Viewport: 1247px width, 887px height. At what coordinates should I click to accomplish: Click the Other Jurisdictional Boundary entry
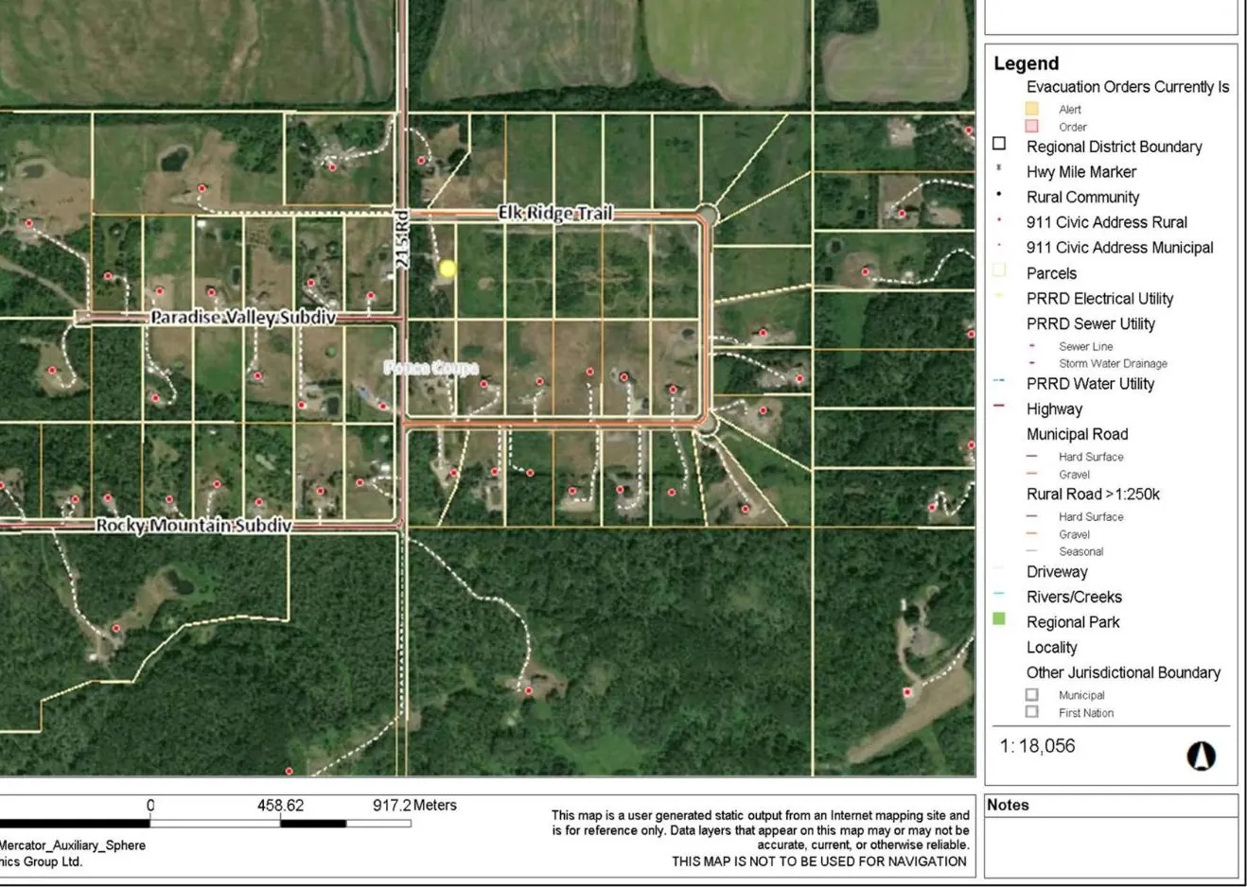(x=1123, y=672)
